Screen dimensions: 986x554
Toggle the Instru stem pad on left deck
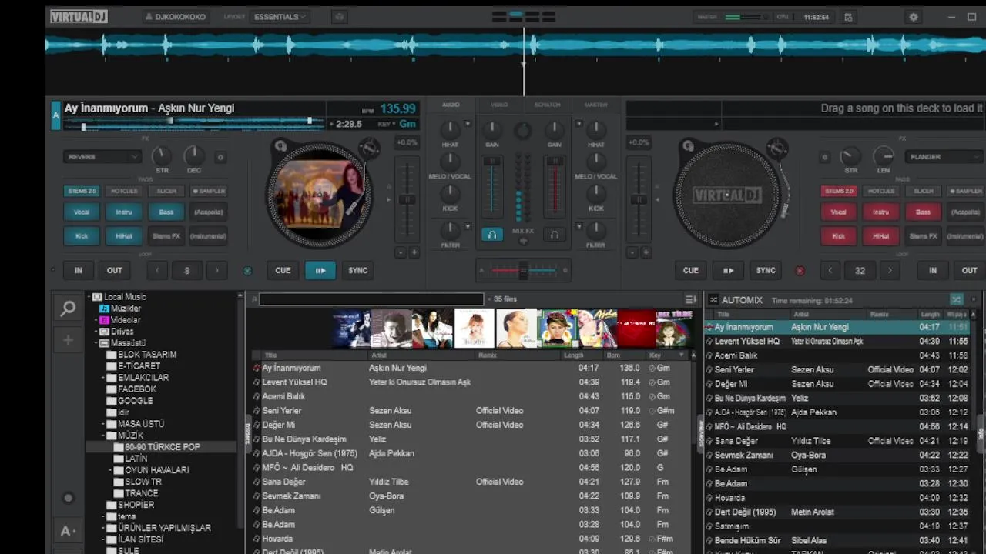tap(124, 212)
